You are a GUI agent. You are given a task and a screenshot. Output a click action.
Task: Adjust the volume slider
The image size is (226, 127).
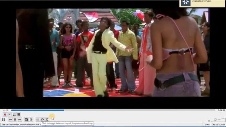click(x=219, y=120)
